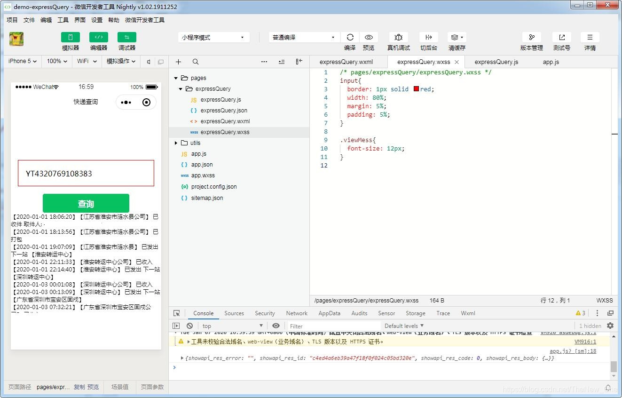Viewport: 622px width, 398px height.
Task: Click the 编译 compile refresh icon
Action: pos(350,37)
